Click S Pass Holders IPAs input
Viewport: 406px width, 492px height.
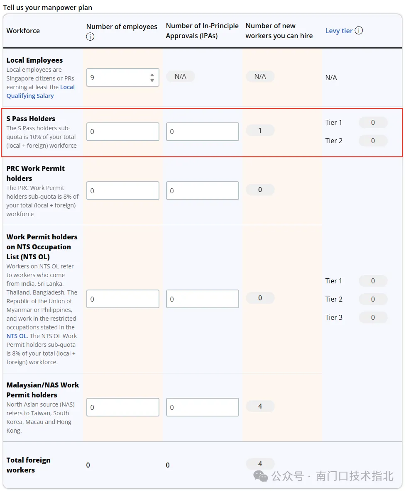(202, 132)
